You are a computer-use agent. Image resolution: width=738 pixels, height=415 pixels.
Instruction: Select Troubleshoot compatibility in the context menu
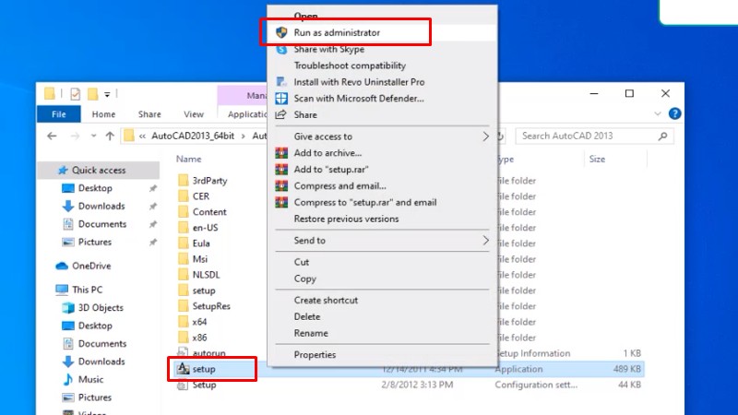(350, 65)
